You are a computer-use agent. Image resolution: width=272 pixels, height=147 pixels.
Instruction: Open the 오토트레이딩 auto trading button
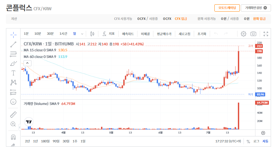227,8
